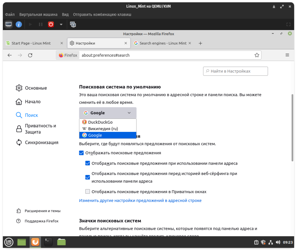Expand the shutdown options arrow
This screenshot has height=251, width=297.
click(x=61, y=25)
